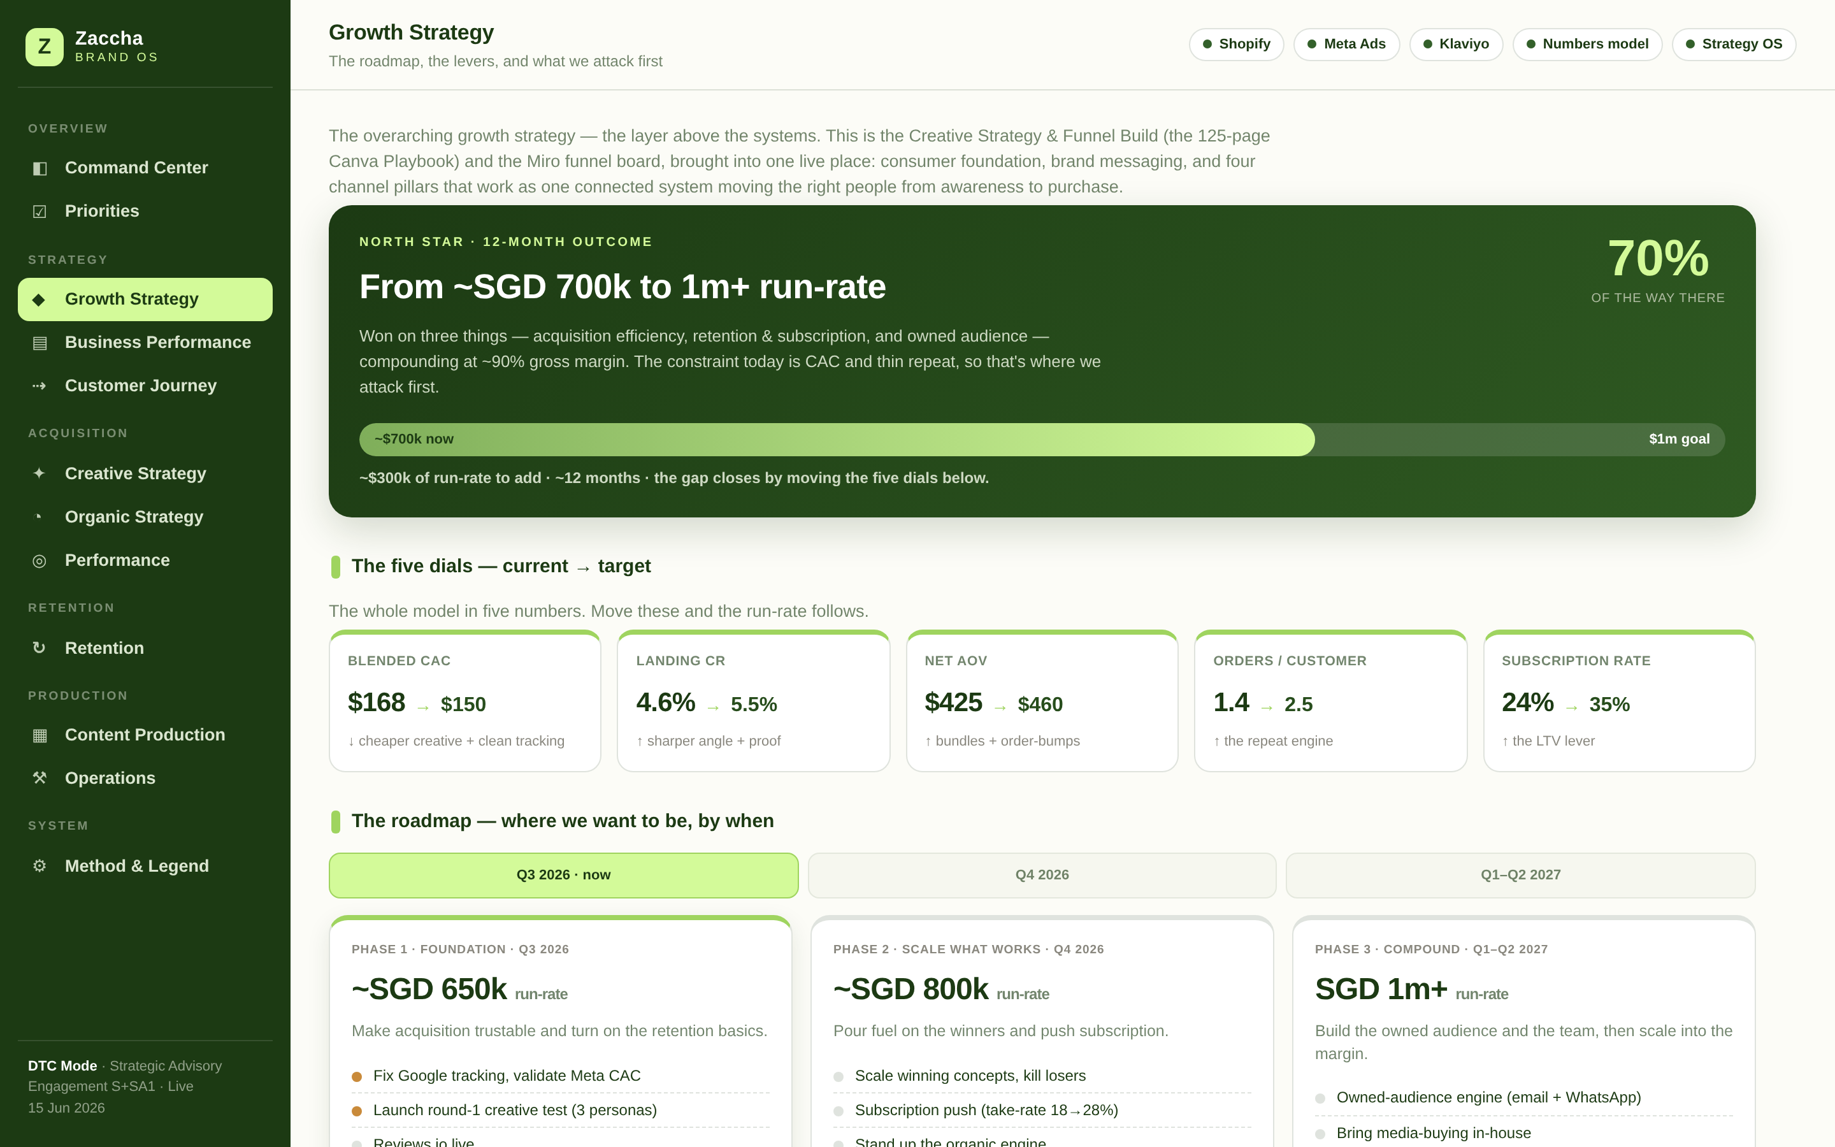Click the run-rate progress bar

click(x=1042, y=439)
